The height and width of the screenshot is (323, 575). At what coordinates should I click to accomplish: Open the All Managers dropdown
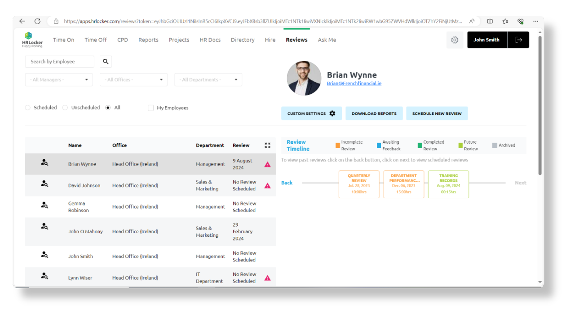58,79
